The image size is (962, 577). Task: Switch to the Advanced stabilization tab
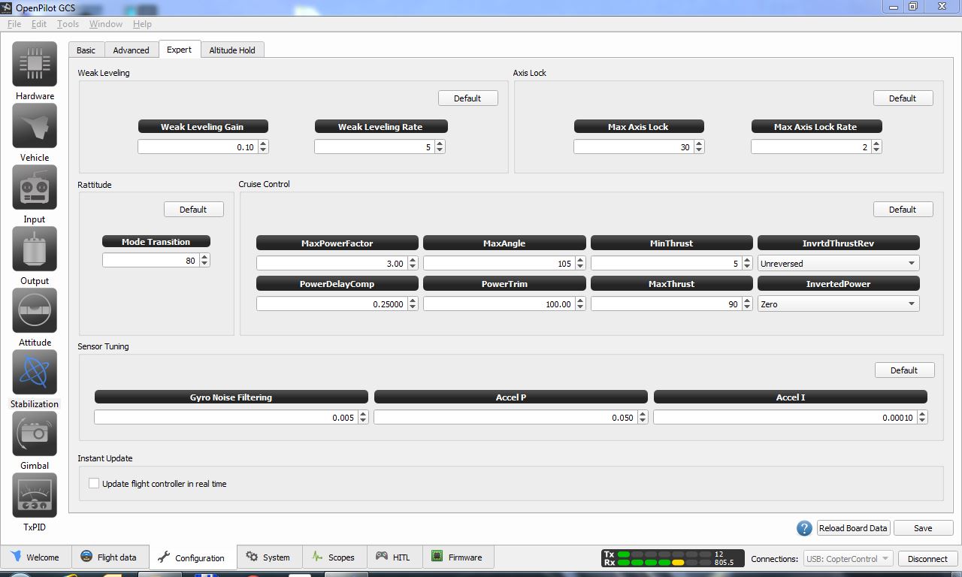tap(132, 50)
